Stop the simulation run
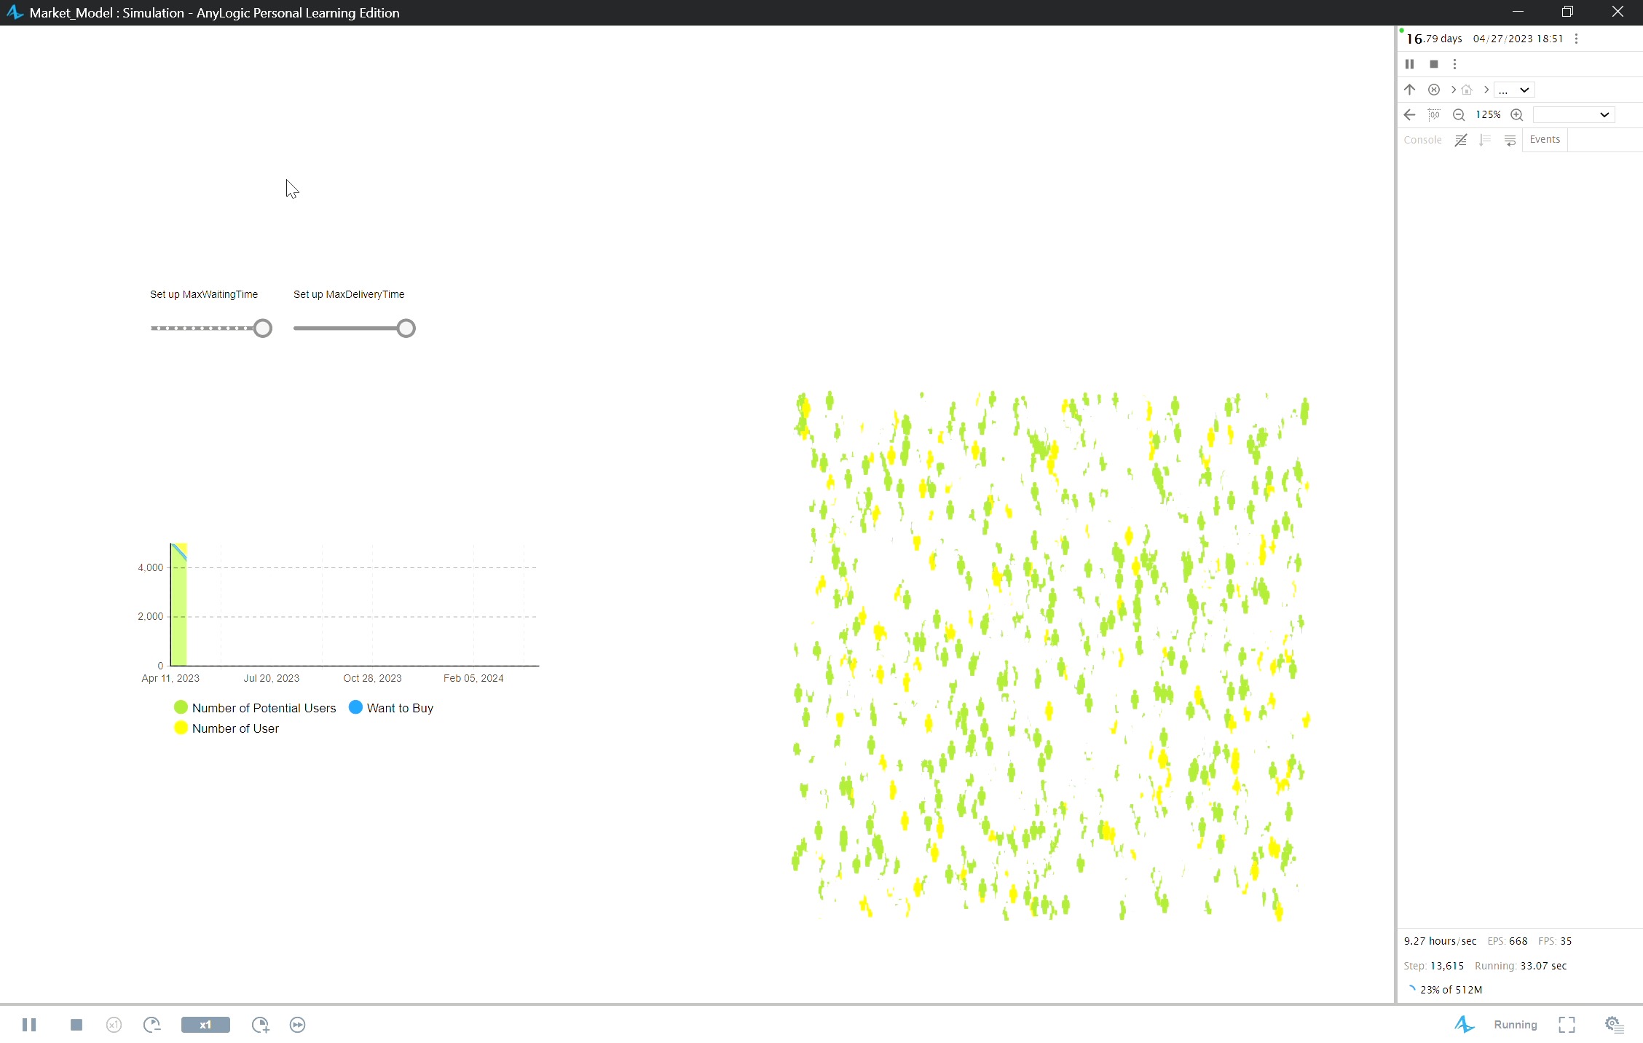Image resolution: width=1643 pixels, height=1043 pixels. [76, 1025]
